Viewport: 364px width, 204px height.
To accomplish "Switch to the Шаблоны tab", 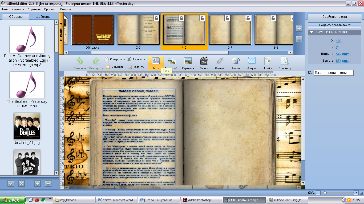I will tap(43, 16).
